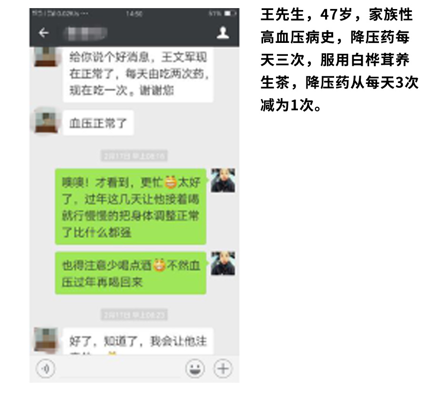
Task: Open sender avatar beside 血压正常了 message
Action: [46, 122]
